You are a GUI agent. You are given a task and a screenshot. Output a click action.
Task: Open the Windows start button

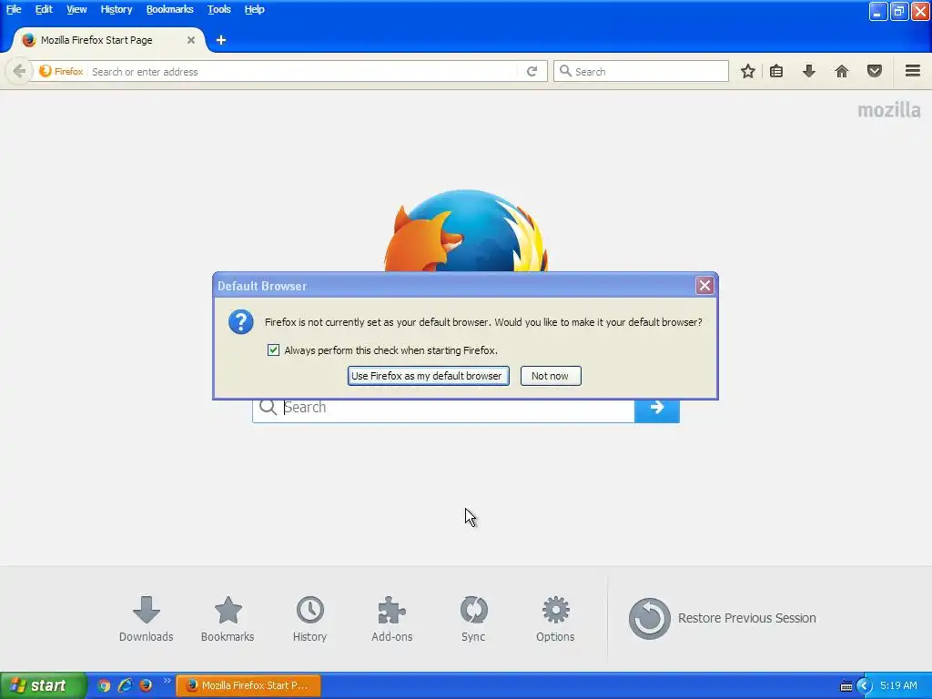click(x=43, y=685)
